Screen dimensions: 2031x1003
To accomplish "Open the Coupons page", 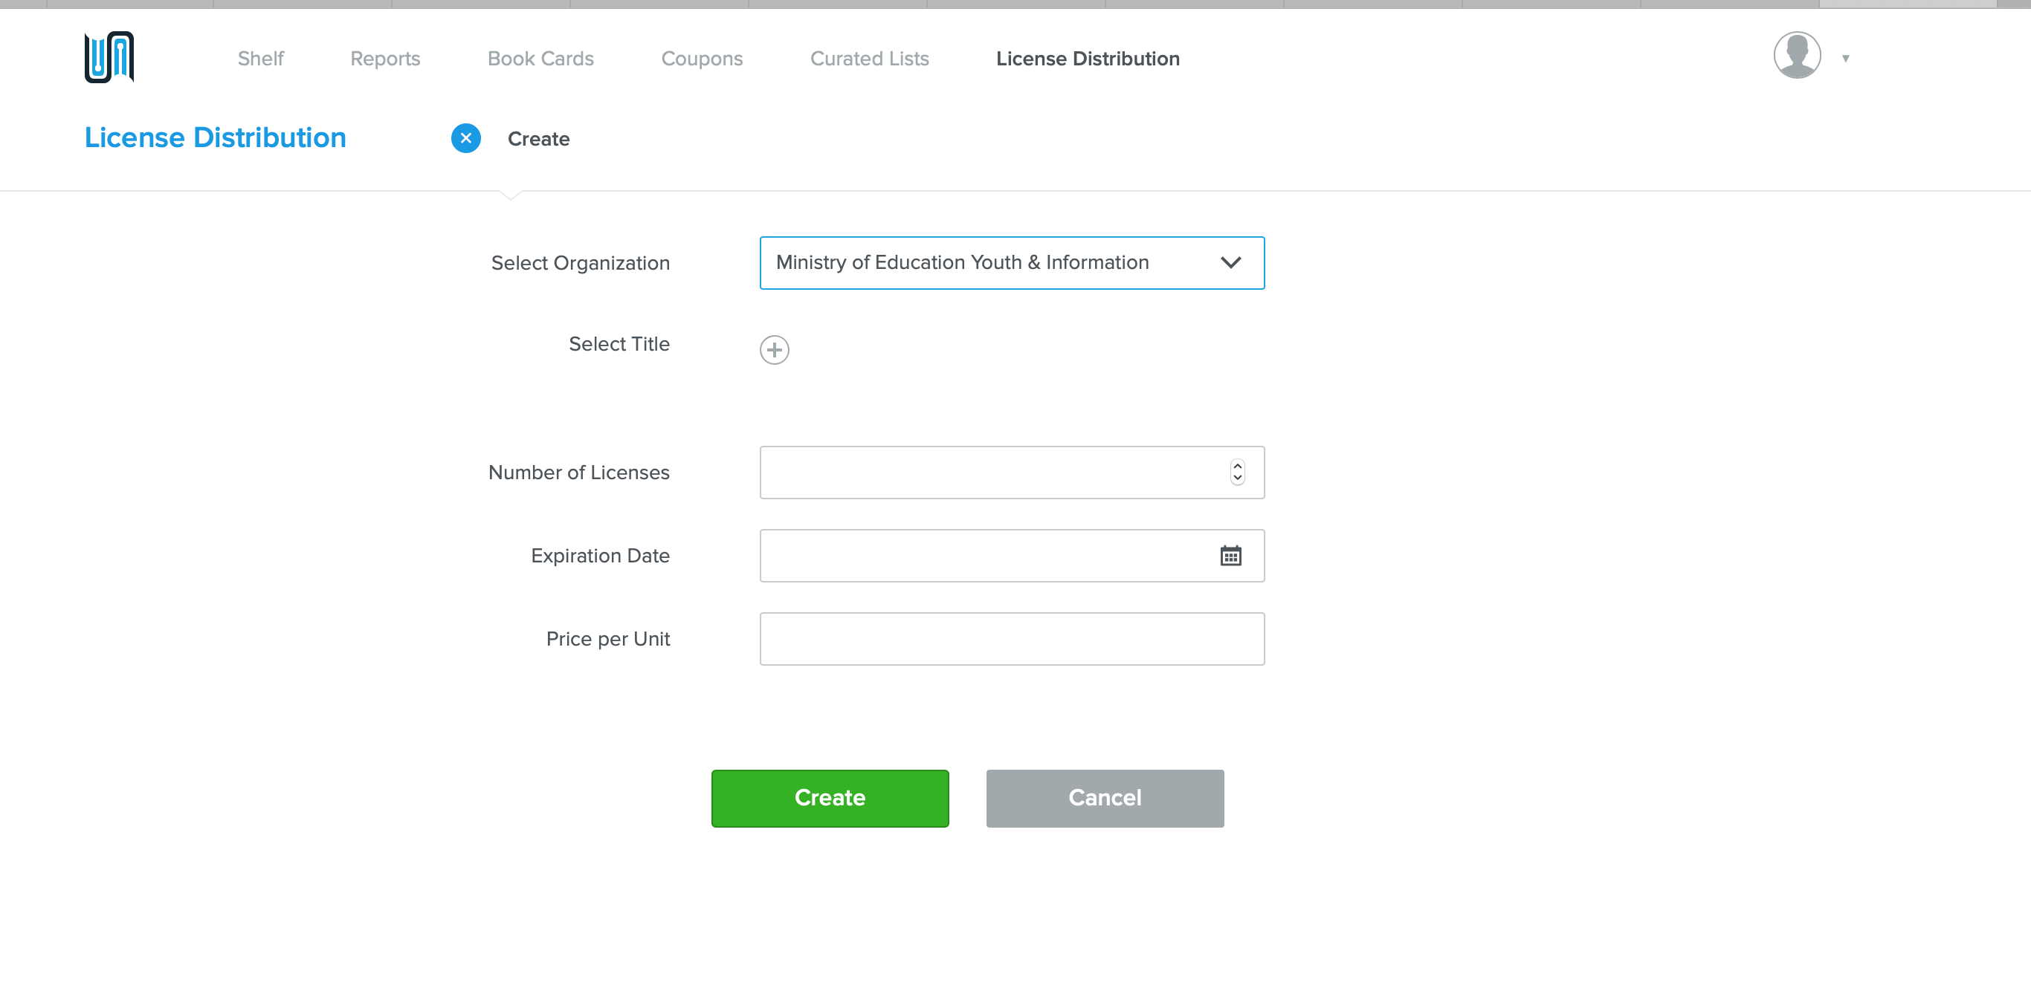I will (702, 59).
